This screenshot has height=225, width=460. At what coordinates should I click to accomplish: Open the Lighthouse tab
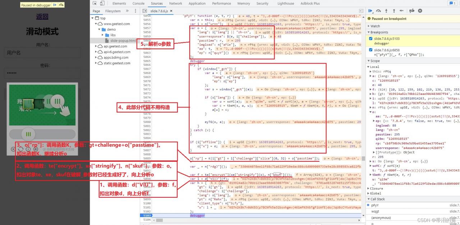click(286, 3)
